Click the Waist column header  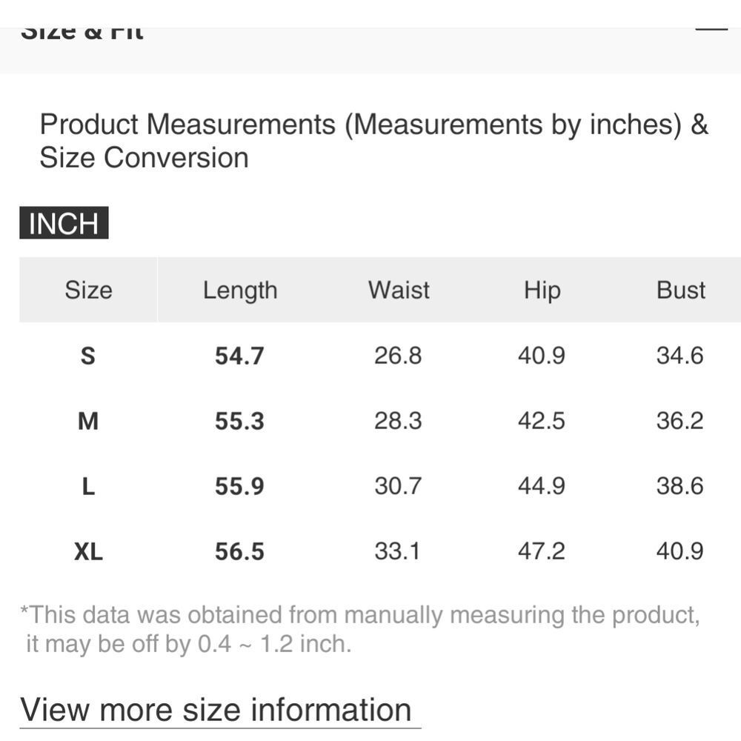(399, 290)
